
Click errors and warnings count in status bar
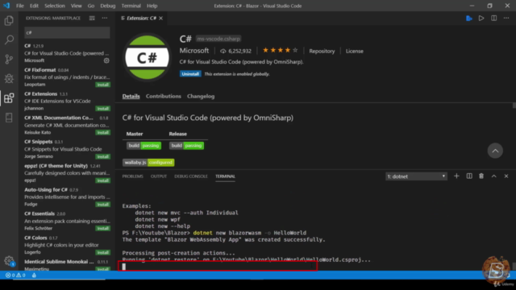click(15, 275)
